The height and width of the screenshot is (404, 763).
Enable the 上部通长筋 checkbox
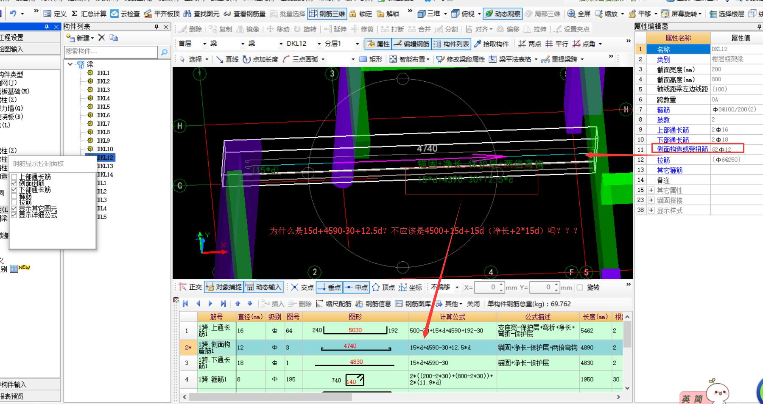14,177
